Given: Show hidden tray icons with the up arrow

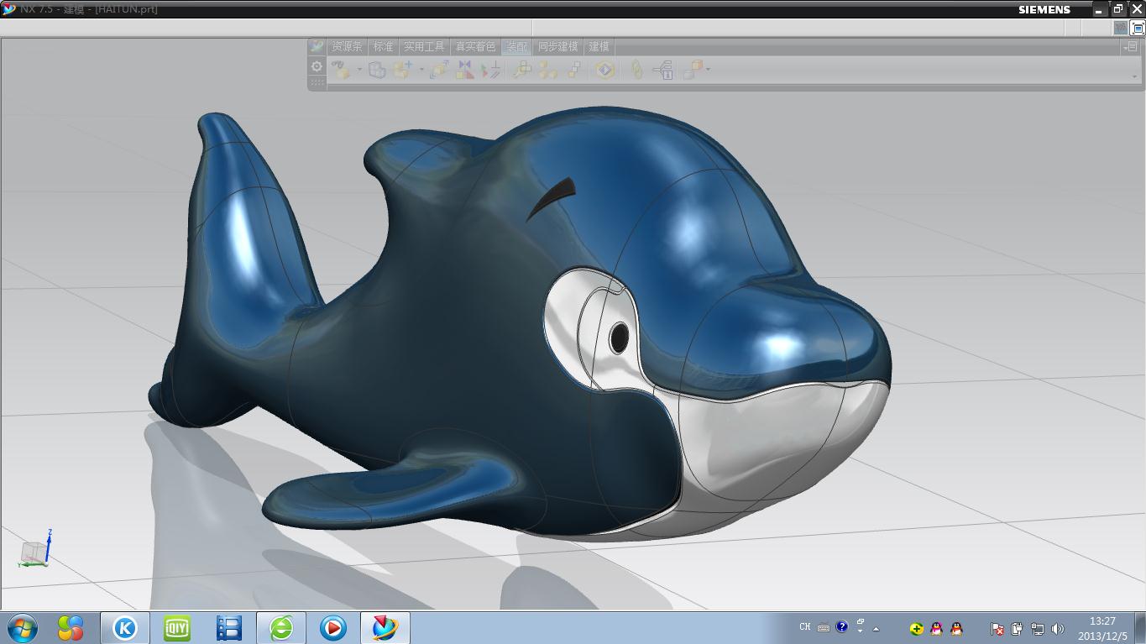Looking at the screenshot, I should (x=876, y=628).
